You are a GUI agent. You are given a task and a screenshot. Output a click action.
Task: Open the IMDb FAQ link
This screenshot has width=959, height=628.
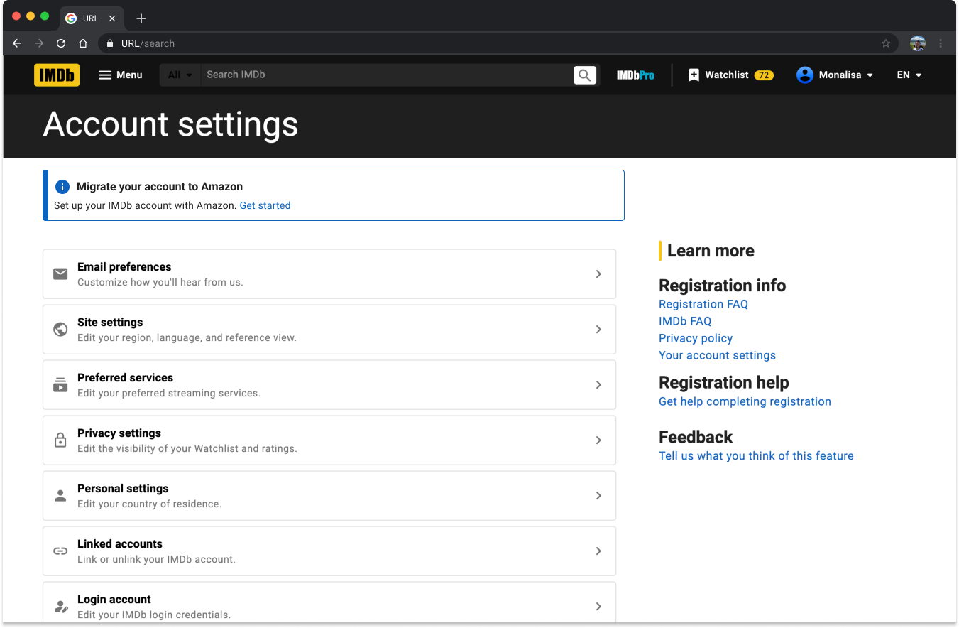(x=685, y=321)
